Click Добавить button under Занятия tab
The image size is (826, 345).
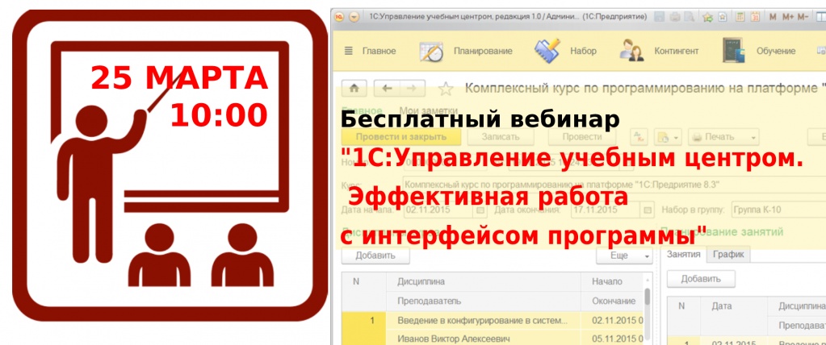(701, 279)
